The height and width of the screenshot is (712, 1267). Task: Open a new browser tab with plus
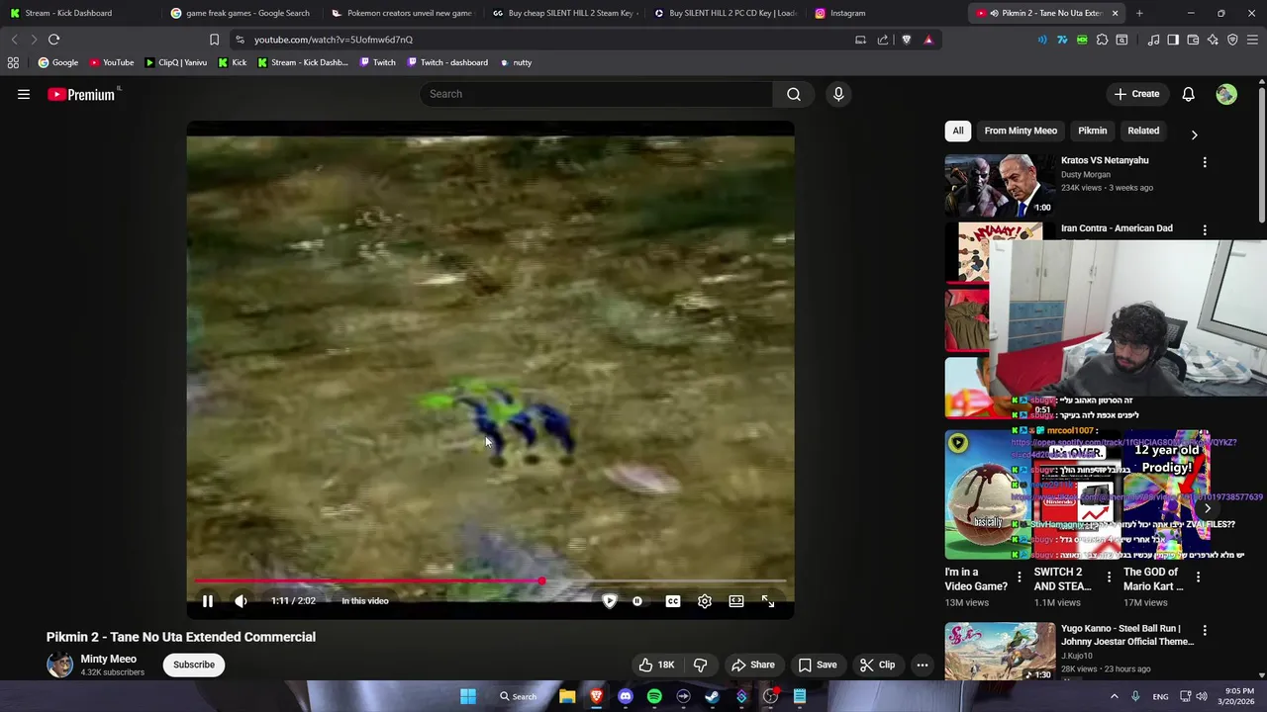[1139, 13]
